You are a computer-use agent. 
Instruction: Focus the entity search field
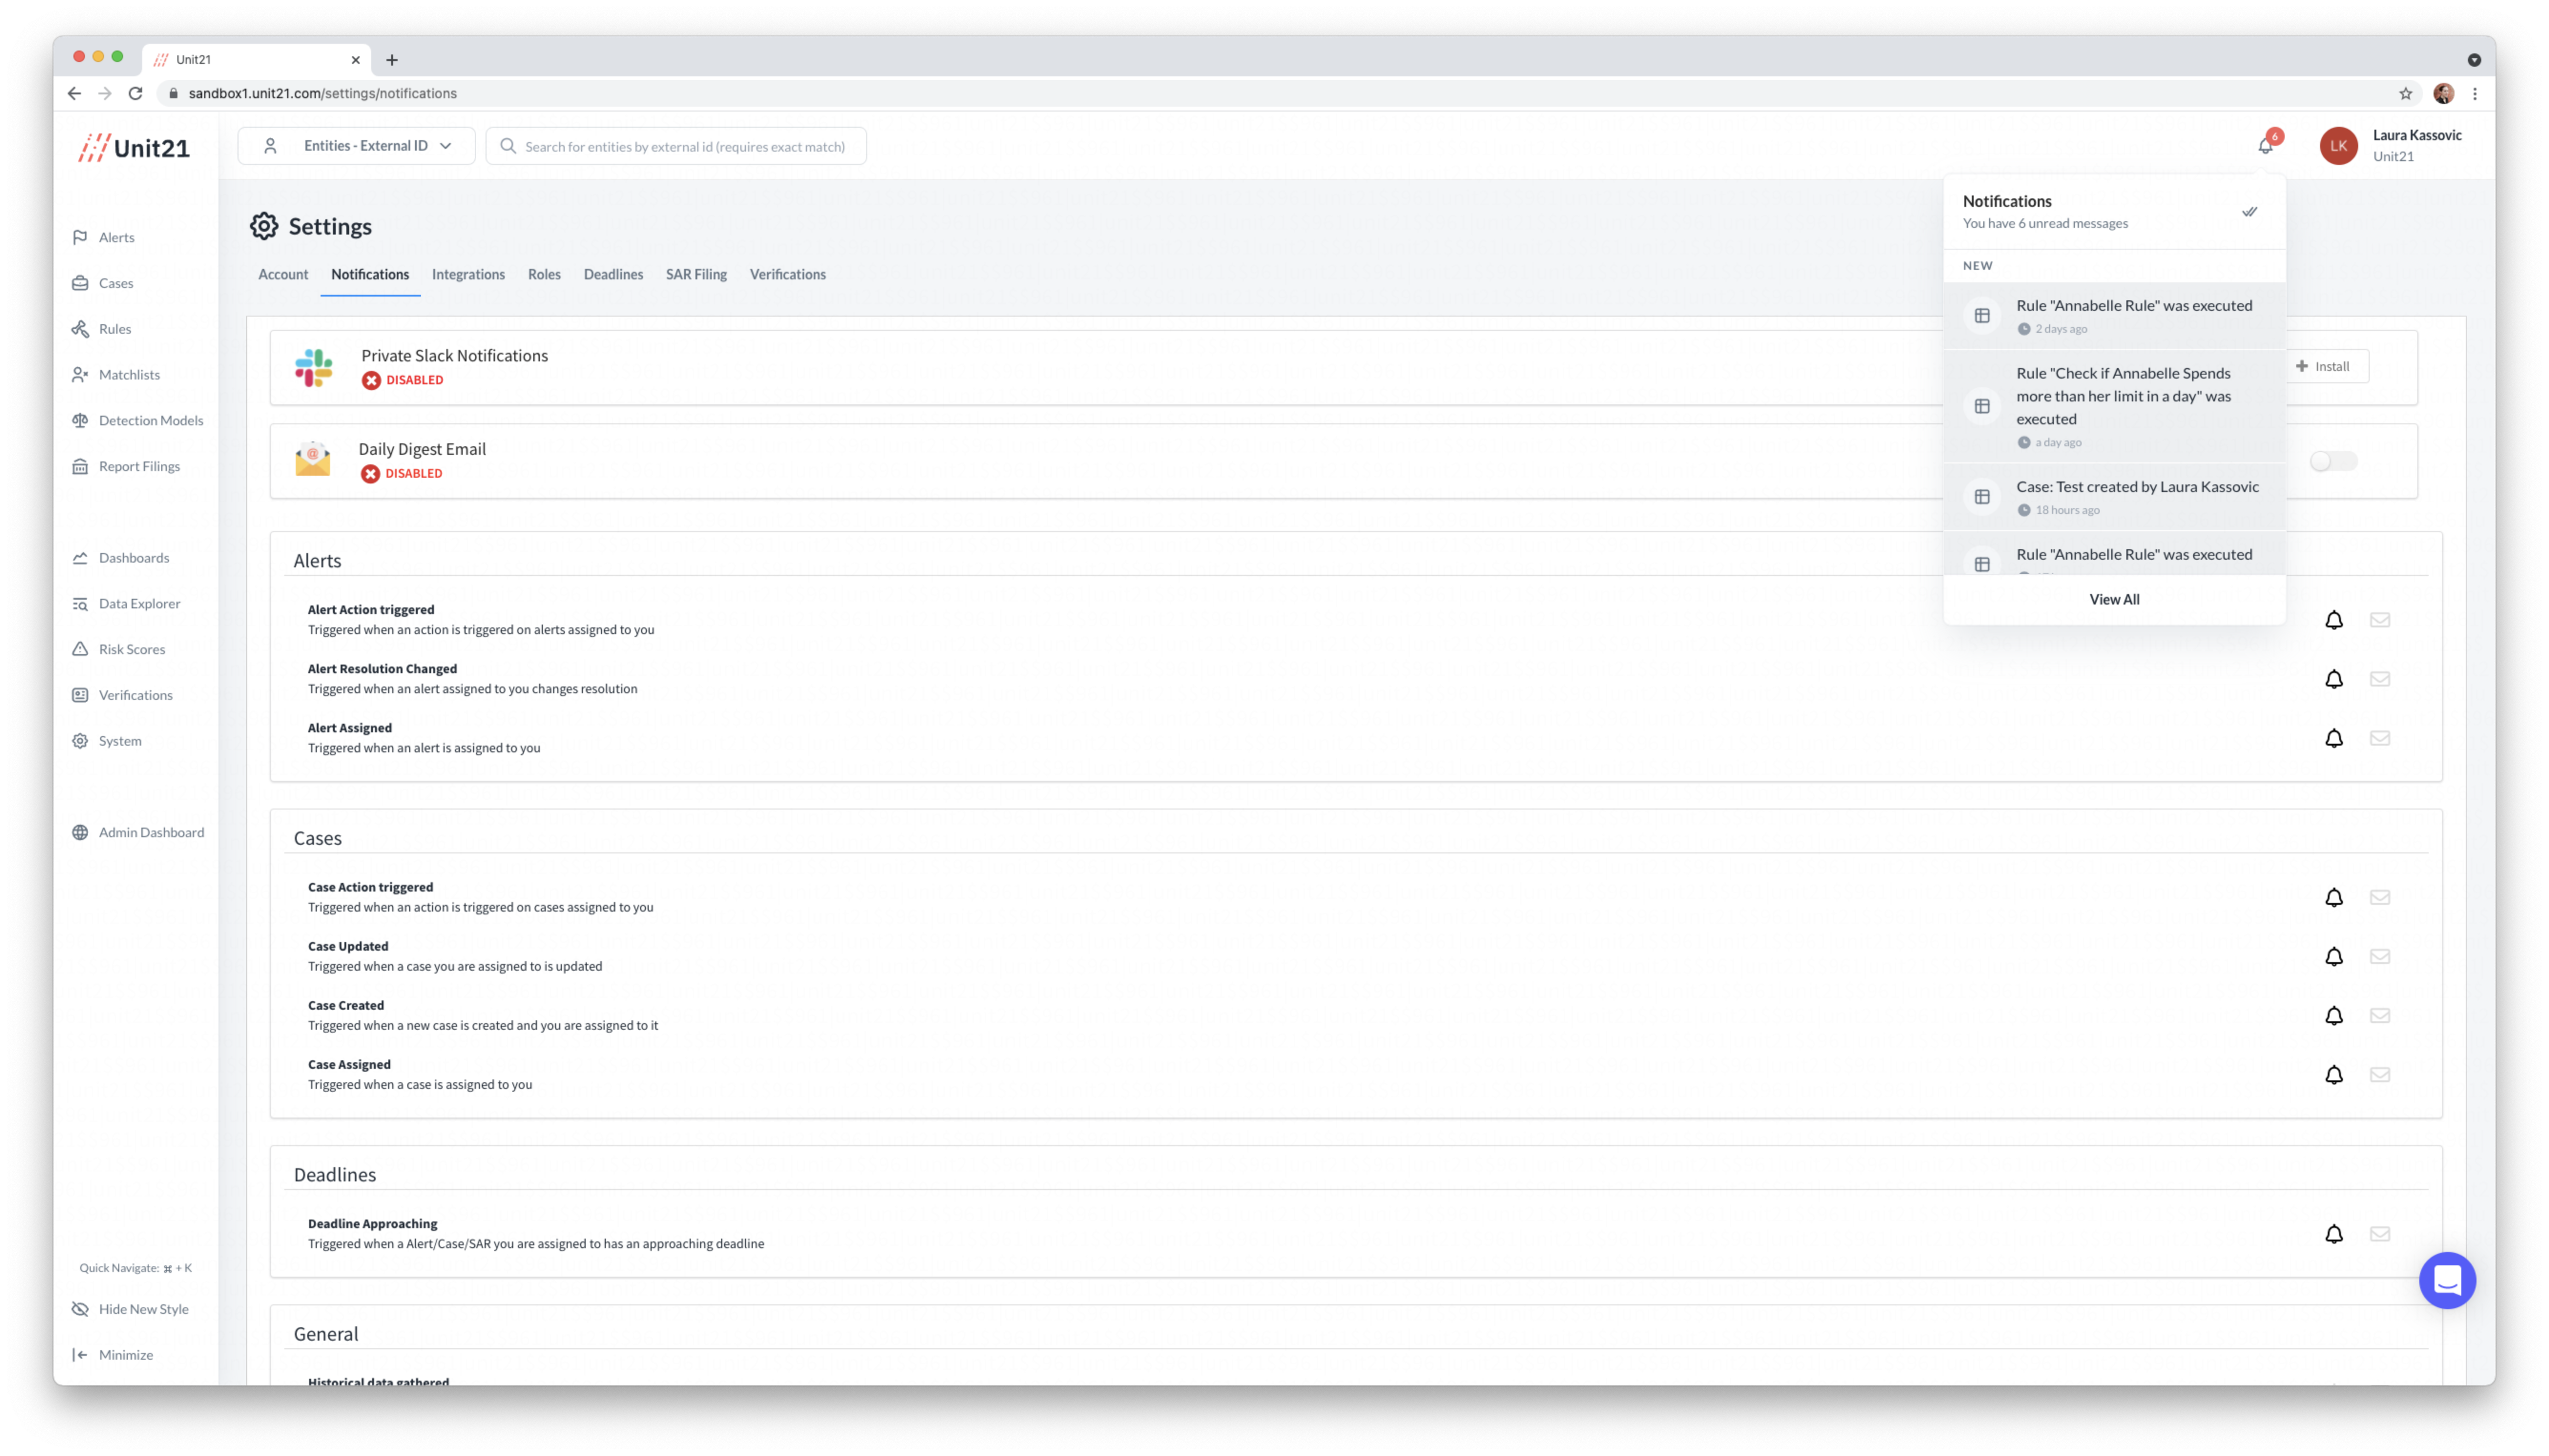684,146
